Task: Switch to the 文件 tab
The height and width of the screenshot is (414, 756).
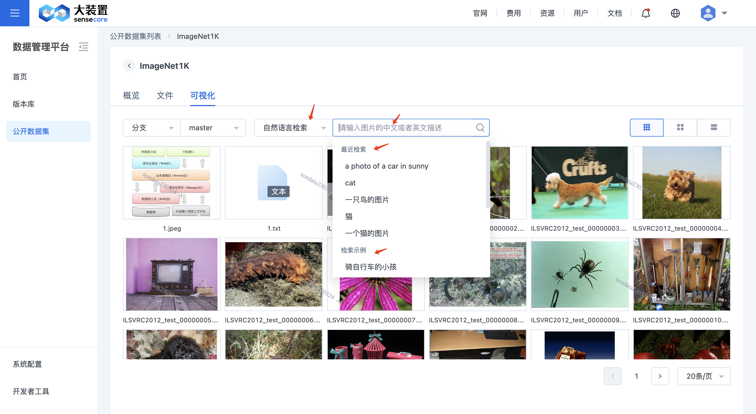Action: pos(165,96)
